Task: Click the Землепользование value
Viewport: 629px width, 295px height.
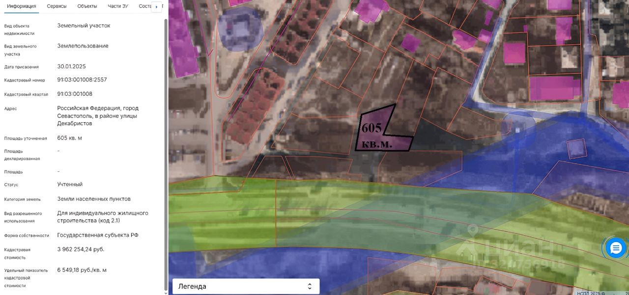Action: [x=83, y=46]
